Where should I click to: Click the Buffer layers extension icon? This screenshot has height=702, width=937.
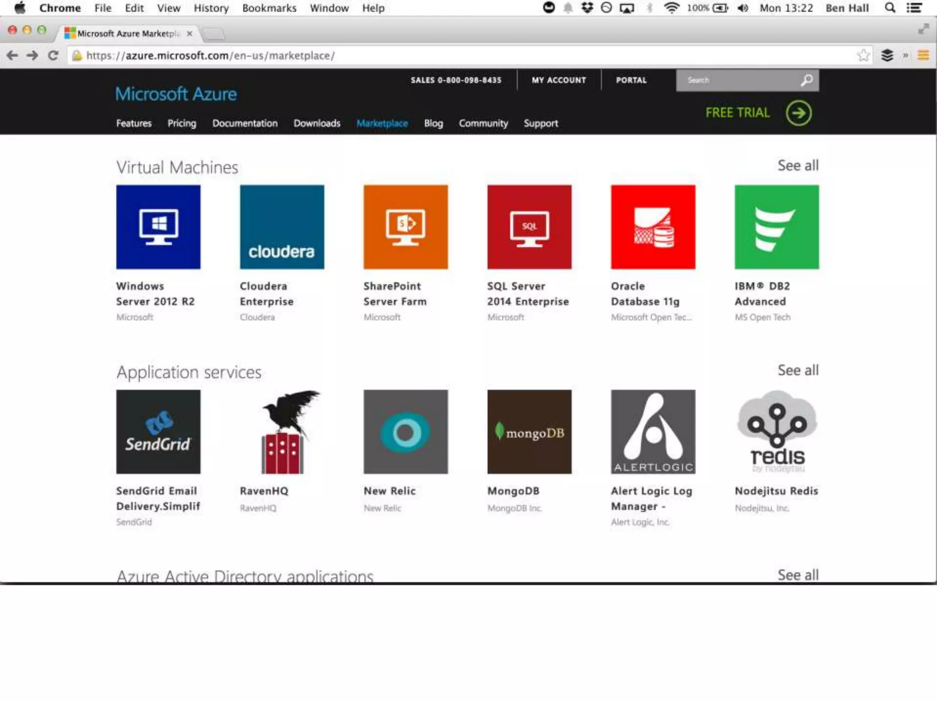[887, 55]
